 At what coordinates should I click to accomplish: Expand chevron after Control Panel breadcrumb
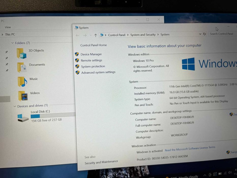[128, 35]
